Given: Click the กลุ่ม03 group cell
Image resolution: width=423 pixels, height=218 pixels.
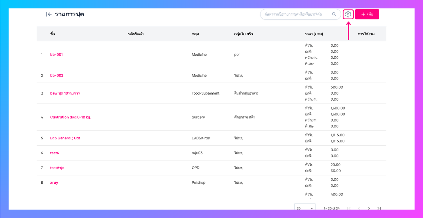Looking at the screenshot, I should coord(197,153).
